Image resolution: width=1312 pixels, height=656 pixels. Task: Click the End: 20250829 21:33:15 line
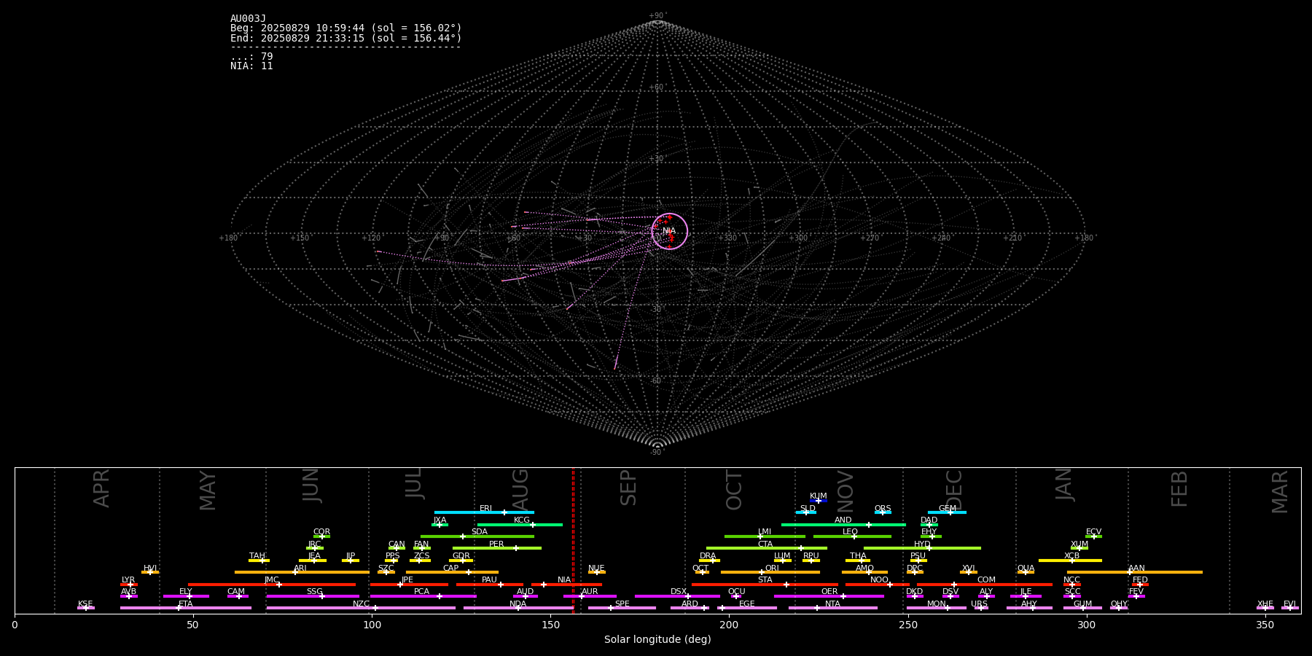[x=346, y=38]
